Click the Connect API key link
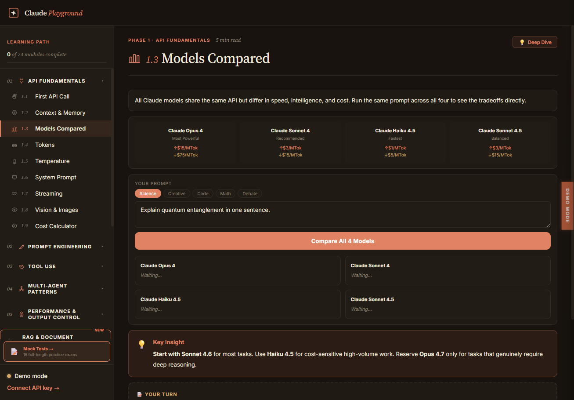This screenshot has height=400, width=574. 33,388
